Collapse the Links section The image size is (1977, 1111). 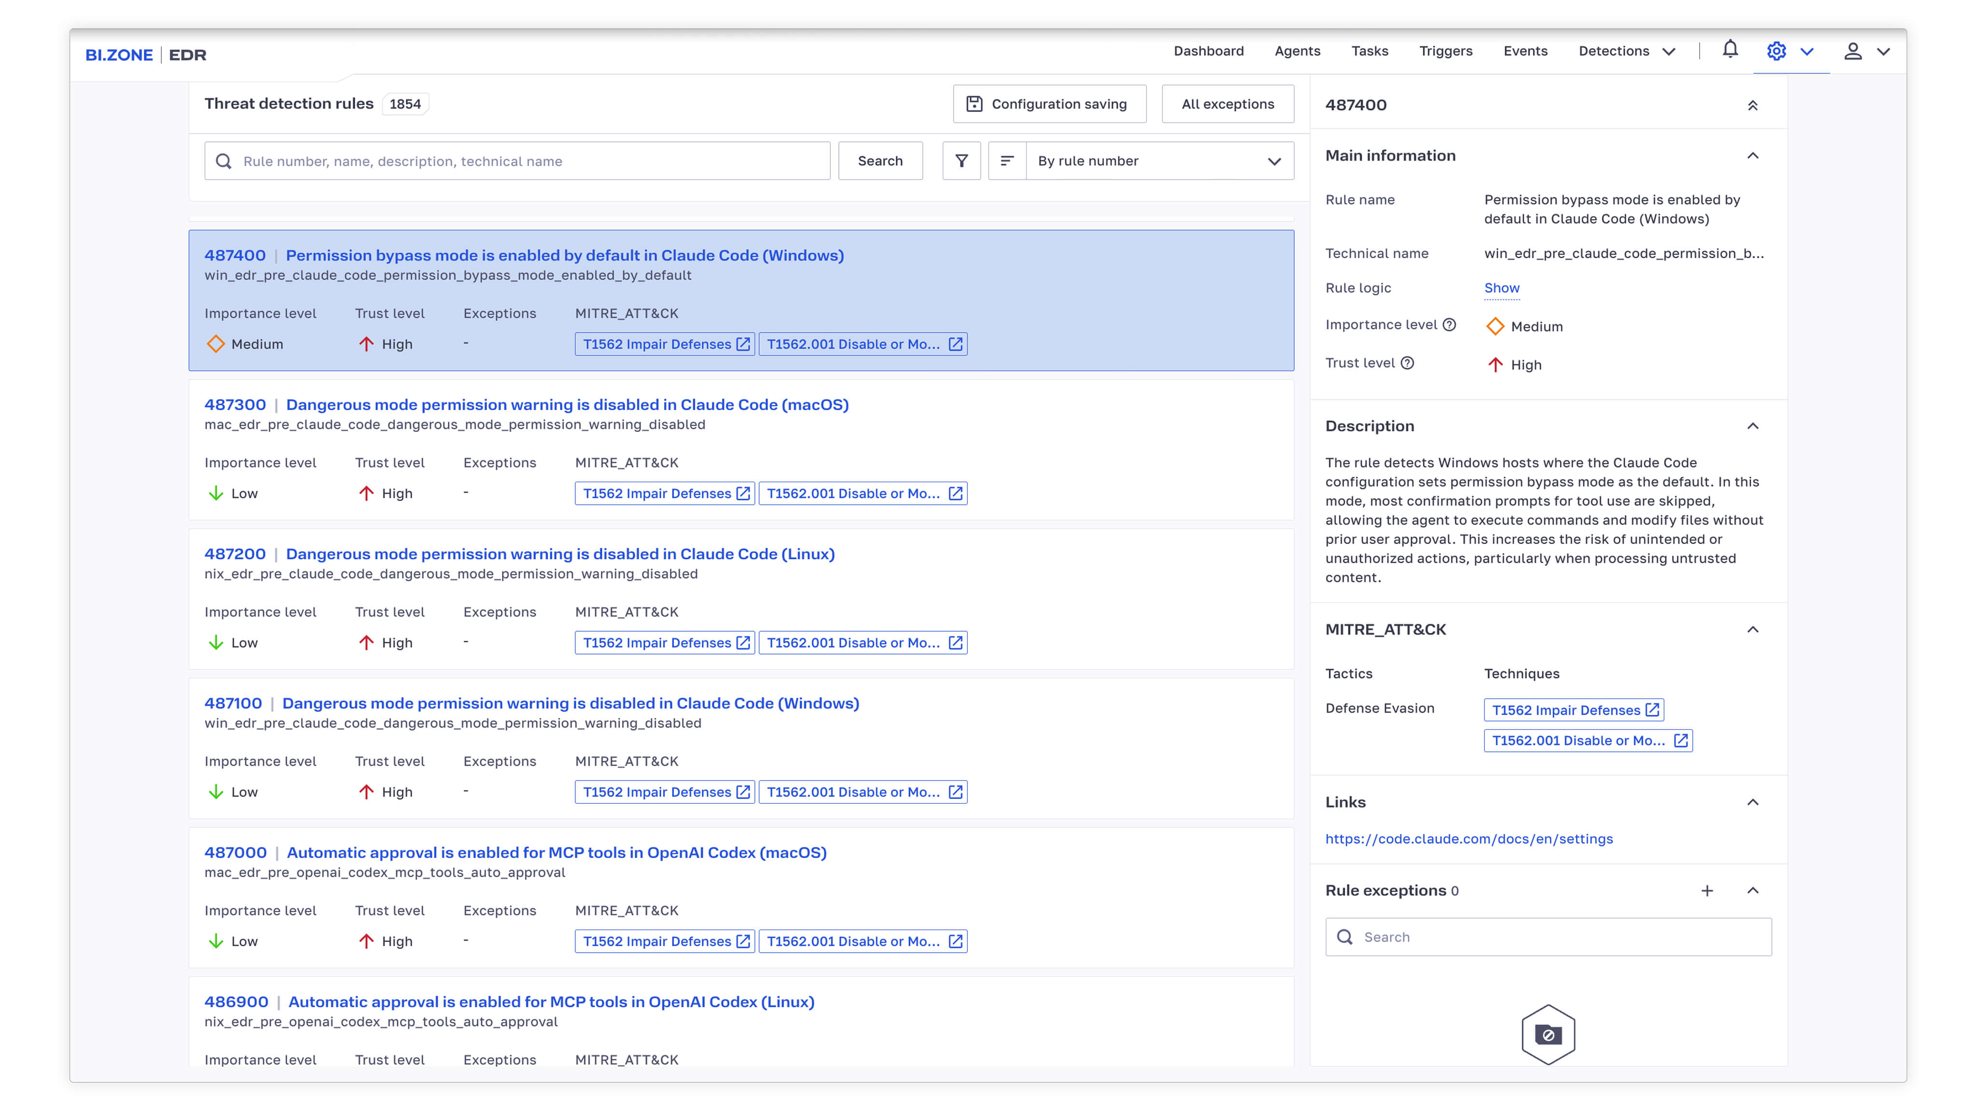[1753, 802]
